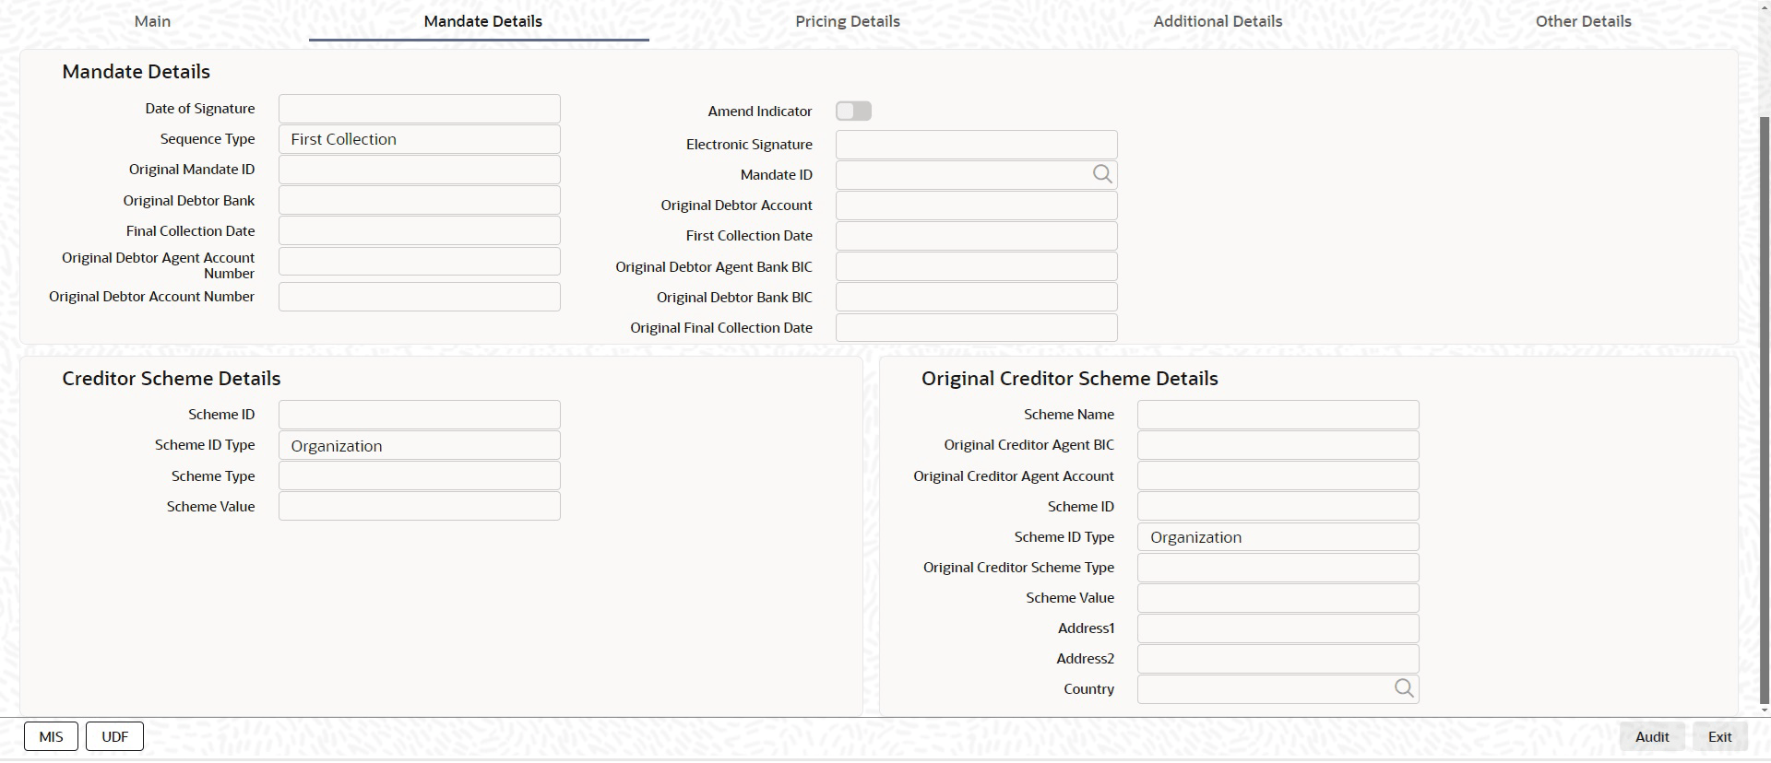Click the vertical scrollbar on the right

(1765, 410)
